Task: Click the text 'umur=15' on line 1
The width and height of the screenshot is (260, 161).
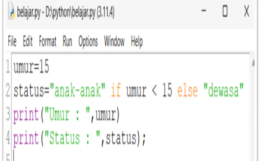Action: [31, 67]
